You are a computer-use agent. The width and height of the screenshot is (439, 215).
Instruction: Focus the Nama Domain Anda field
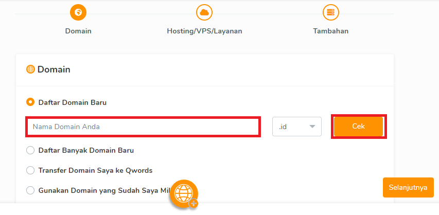pos(143,127)
